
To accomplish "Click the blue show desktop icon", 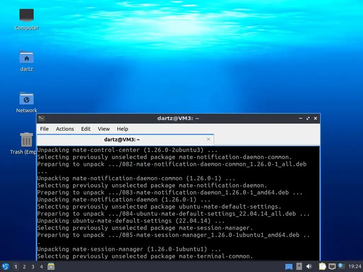I will click(x=289, y=267).
